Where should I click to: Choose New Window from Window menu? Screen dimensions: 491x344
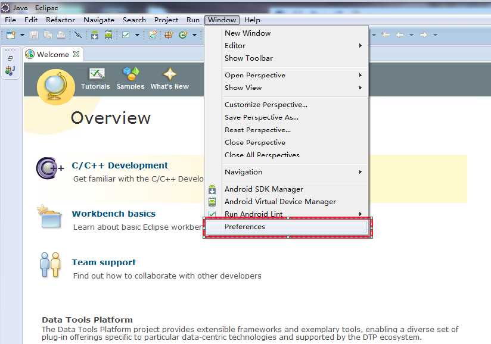pos(287,33)
